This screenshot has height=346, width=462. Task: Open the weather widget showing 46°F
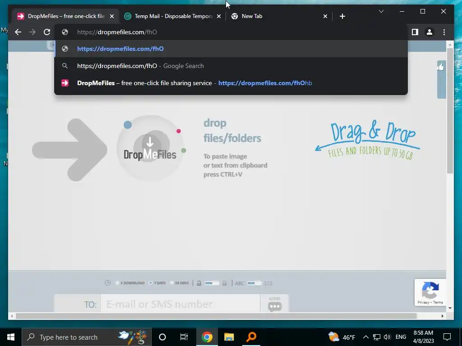point(342,337)
